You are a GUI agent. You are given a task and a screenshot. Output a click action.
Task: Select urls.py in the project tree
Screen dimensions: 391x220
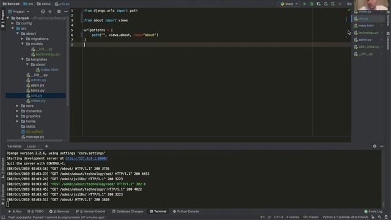pyautogui.click(x=35, y=95)
